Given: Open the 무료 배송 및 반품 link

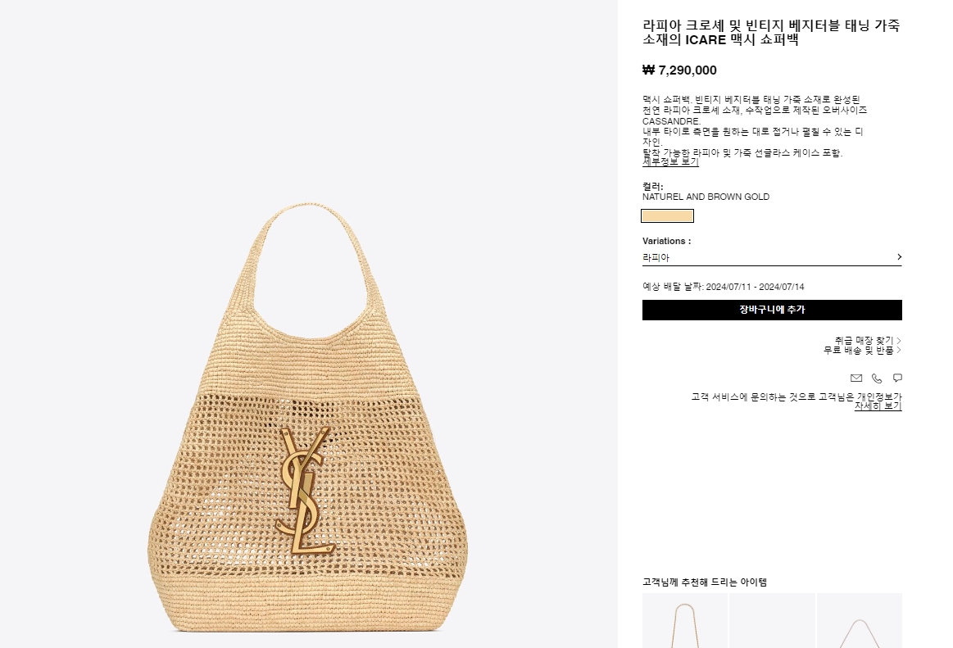Looking at the screenshot, I should pos(858,350).
